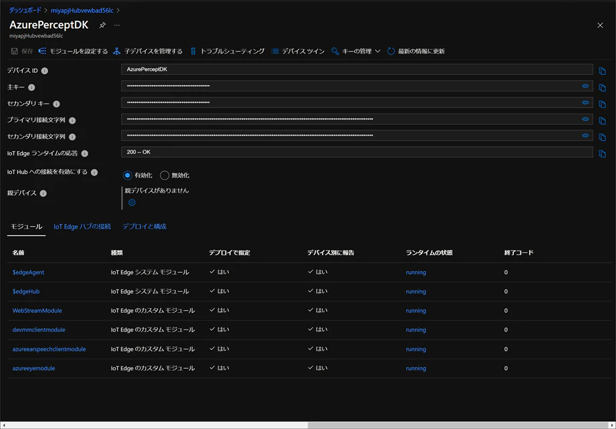Viewport: 616px width, 429px height.
Task: Reveal the 主キー with eye icon
Action: point(585,86)
